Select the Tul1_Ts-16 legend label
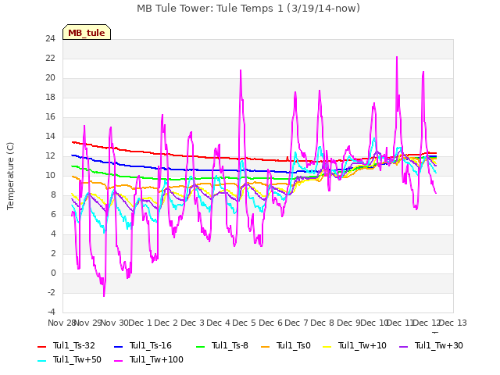The height and width of the screenshot is (375, 500). (x=151, y=345)
